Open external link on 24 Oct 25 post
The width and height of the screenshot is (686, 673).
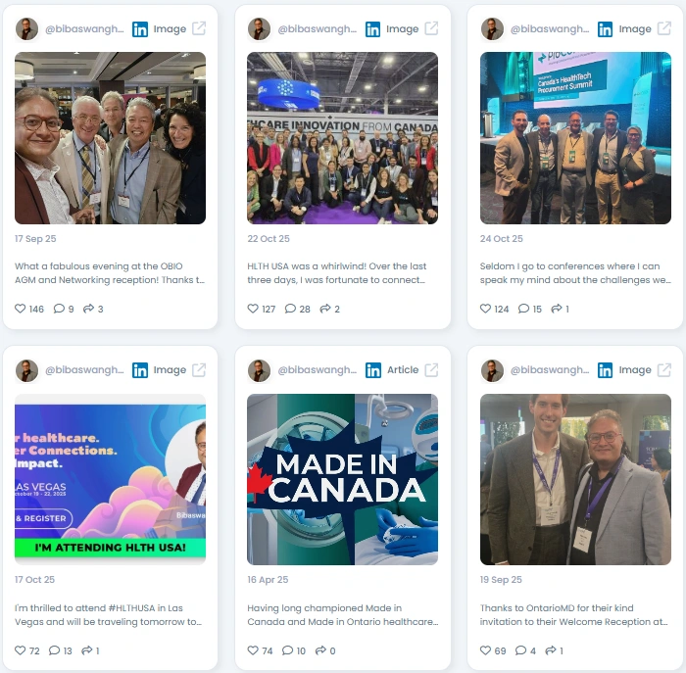[x=664, y=28]
